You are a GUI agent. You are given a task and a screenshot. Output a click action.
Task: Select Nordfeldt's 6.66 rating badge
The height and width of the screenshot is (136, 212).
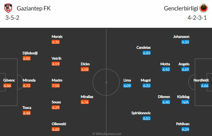tap(205, 86)
